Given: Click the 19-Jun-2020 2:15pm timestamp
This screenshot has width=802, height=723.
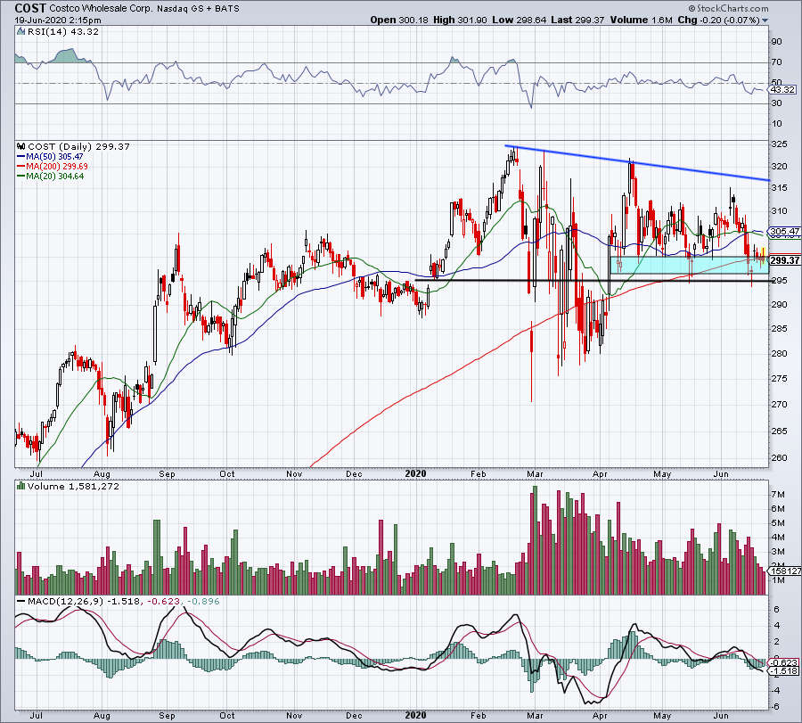Looking at the screenshot, I should point(58,21).
